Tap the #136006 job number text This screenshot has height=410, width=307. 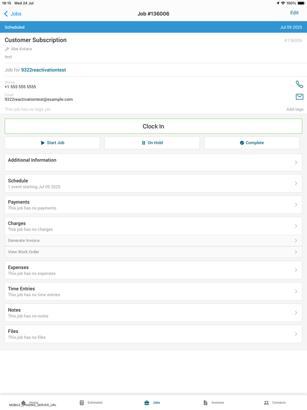click(293, 41)
